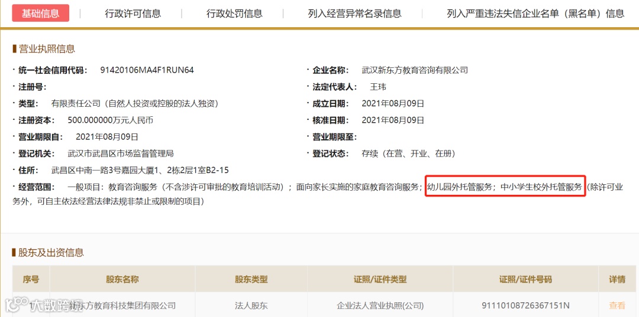Click 核准日期 value 2021年08月09日
639x317 pixels.
(x=393, y=120)
